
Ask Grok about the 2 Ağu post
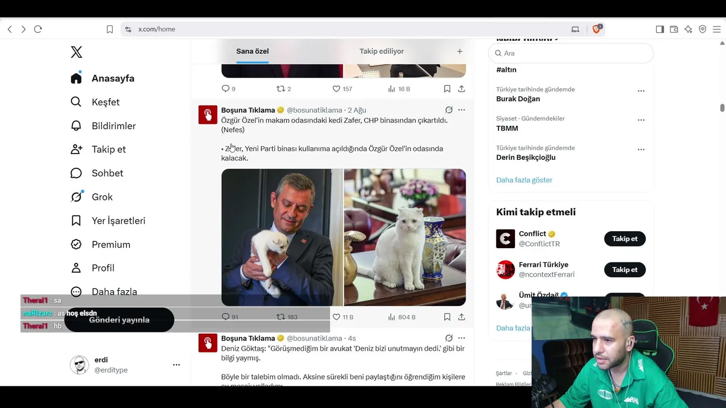click(x=449, y=110)
